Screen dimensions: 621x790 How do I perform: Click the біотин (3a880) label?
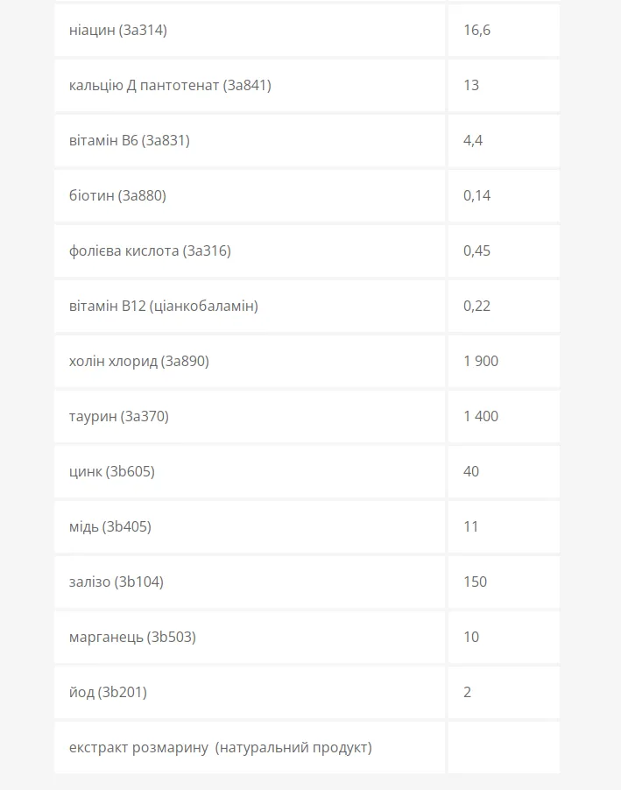coord(117,195)
